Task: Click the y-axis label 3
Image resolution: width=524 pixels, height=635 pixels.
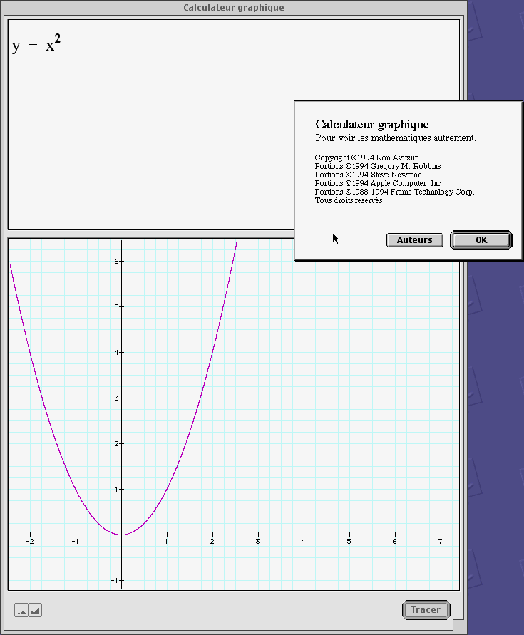Action: click(x=116, y=398)
